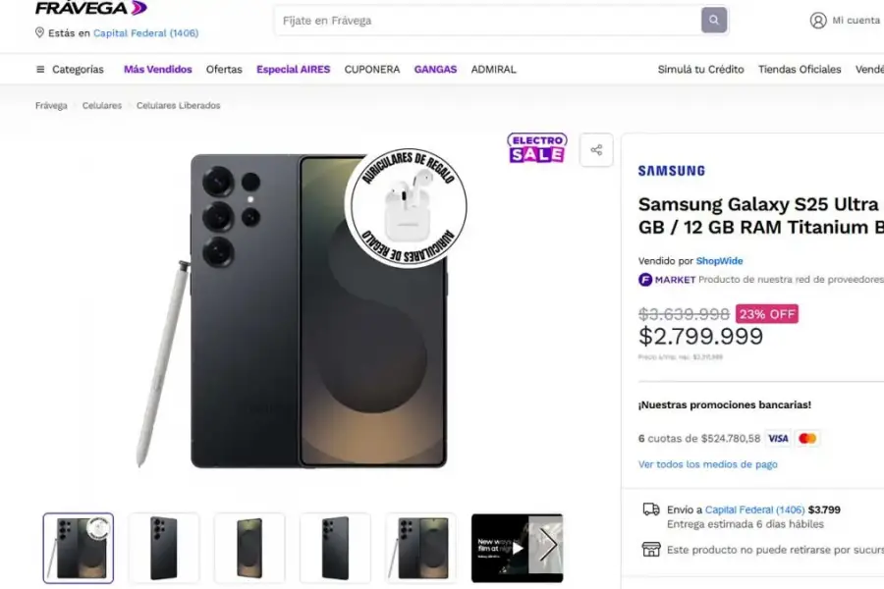Image resolution: width=884 pixels, height=589 pixels.
Task: Click the Electro Sale badge
Action: (536, 148)
